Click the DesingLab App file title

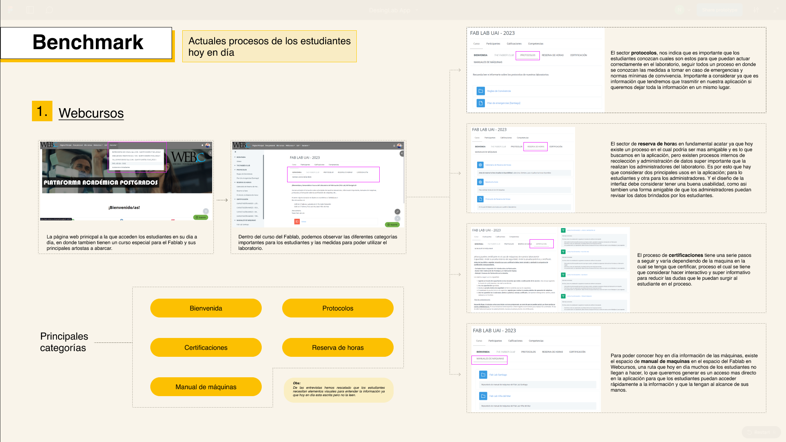pyautogui.click(x=390, y=10)
